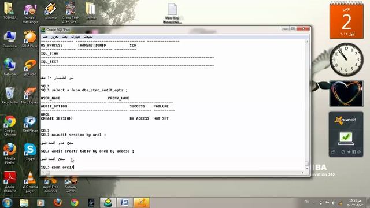Screen dimensions: 370x208
Task: Launch the jetAudio desktop shortcut
Action: point(30,68)
